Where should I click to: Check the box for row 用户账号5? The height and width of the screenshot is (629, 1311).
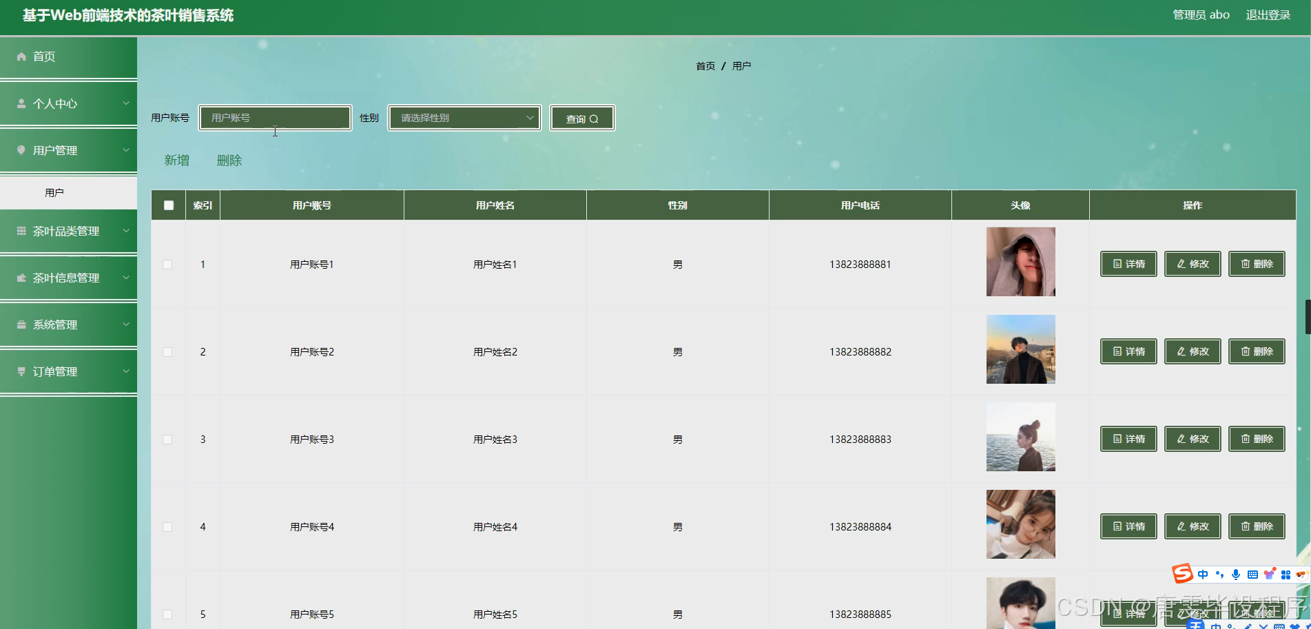pos(167,615)
